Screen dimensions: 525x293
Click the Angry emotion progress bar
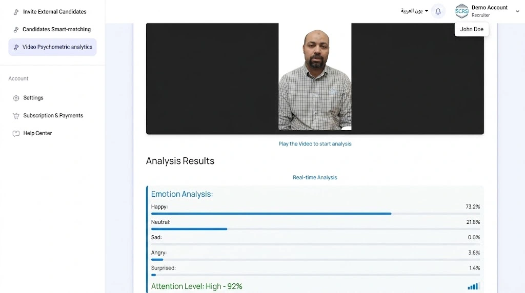tap(315, 260)
